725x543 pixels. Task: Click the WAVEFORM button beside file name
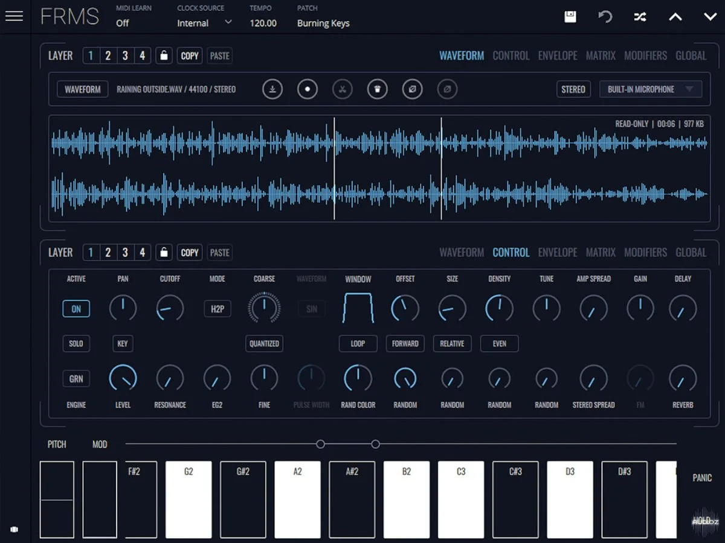(x=83, y=89)
